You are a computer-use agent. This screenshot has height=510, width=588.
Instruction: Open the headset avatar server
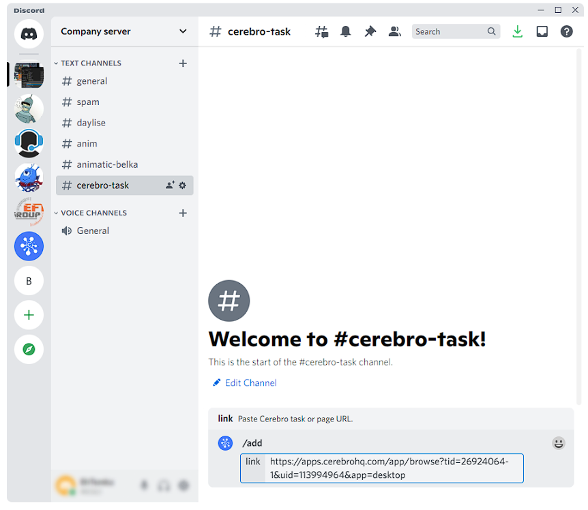[29, 143]
